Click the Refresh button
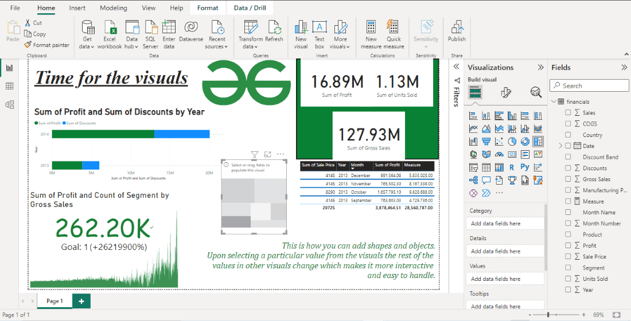Viewport: 631px width, 321px height. (x=274, y=32)
